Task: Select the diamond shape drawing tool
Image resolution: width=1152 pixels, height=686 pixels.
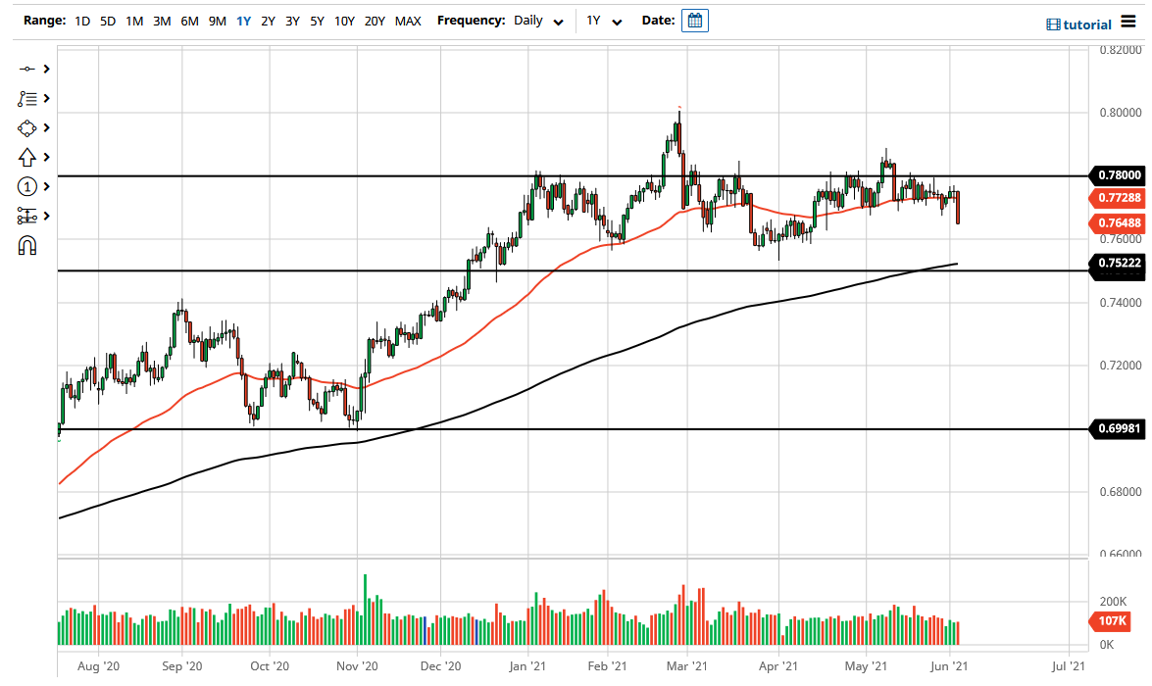Action: [x=26, y=127]
